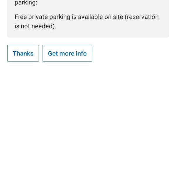The width and height of the screenshot is (176, 176).
Task: Click the 'parking:' heading text
Action: [26, 3]
